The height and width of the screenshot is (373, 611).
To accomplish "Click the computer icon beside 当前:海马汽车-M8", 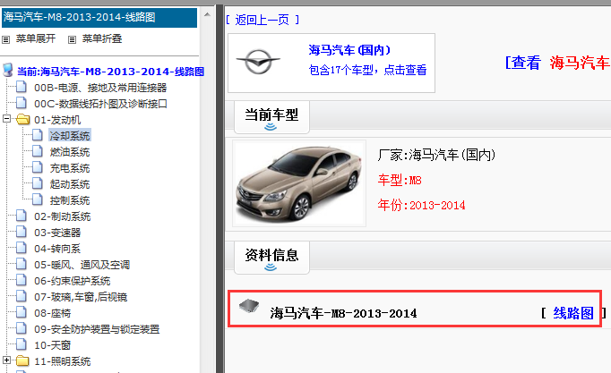I will (x=8, y=71).
